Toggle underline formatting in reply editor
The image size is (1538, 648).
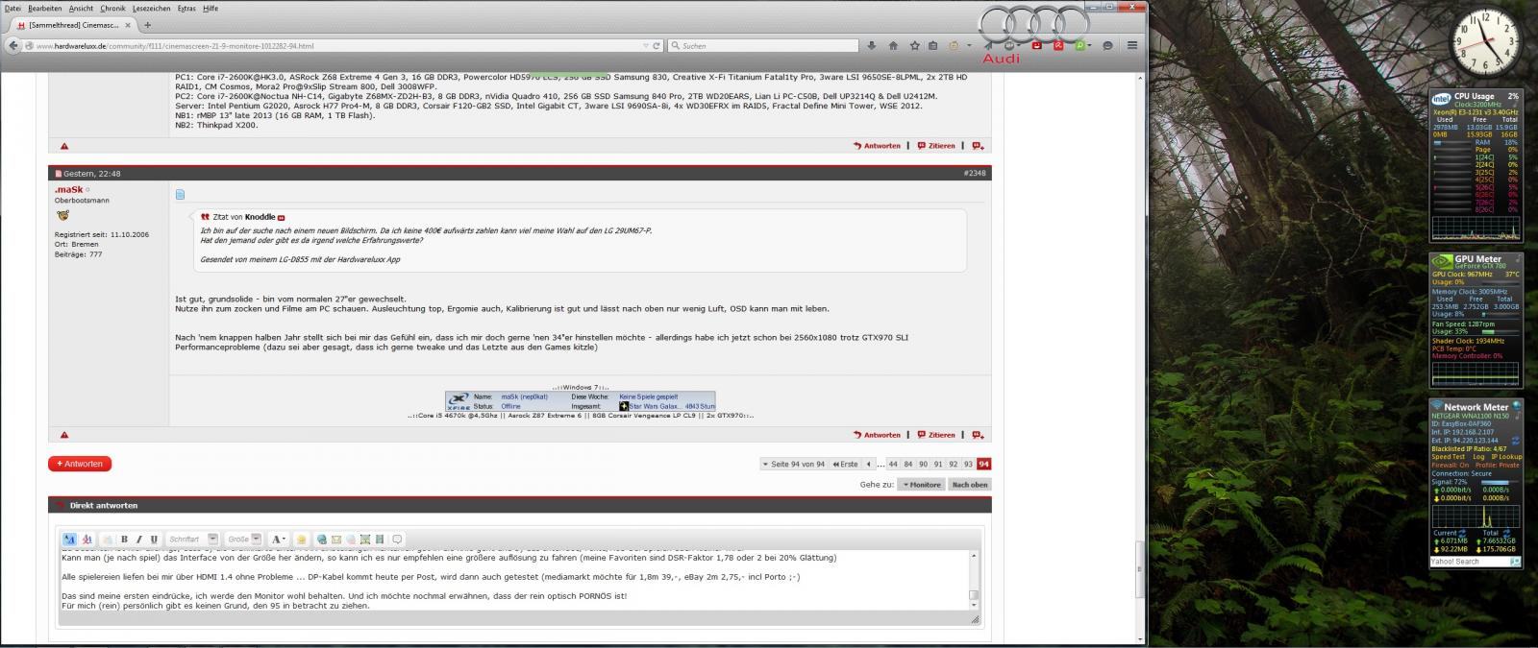point(154,540)
